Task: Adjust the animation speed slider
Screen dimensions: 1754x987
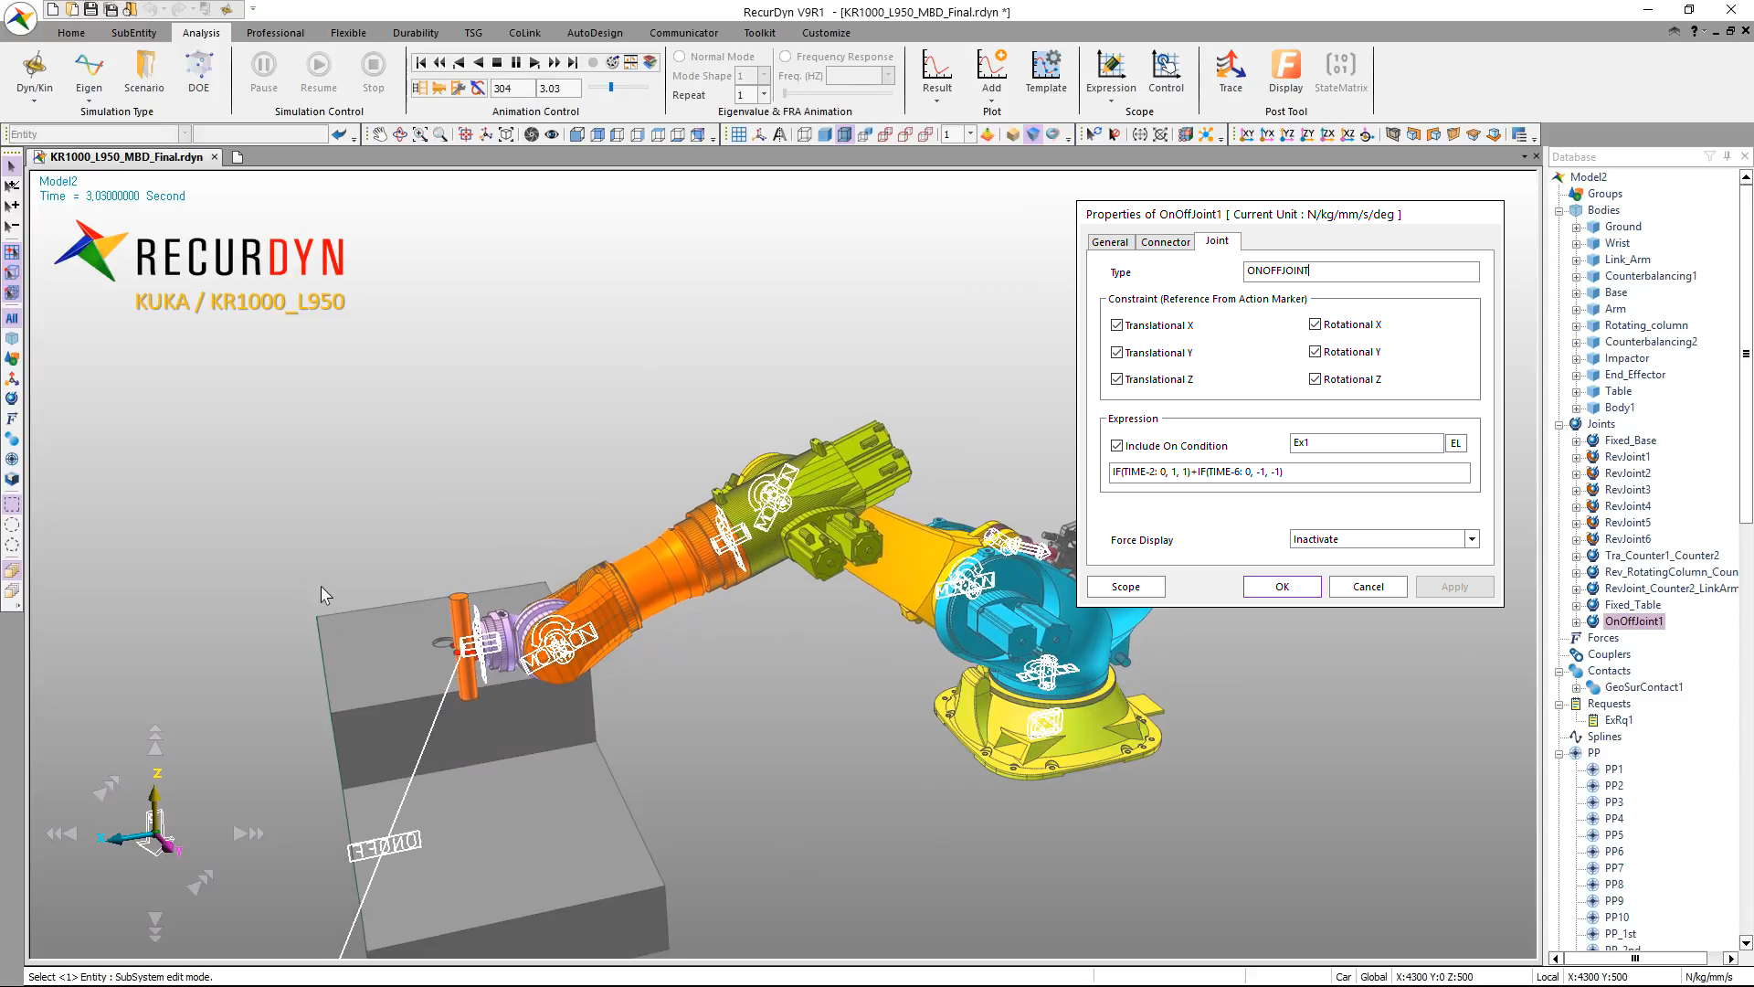Action: pos(611,88)
